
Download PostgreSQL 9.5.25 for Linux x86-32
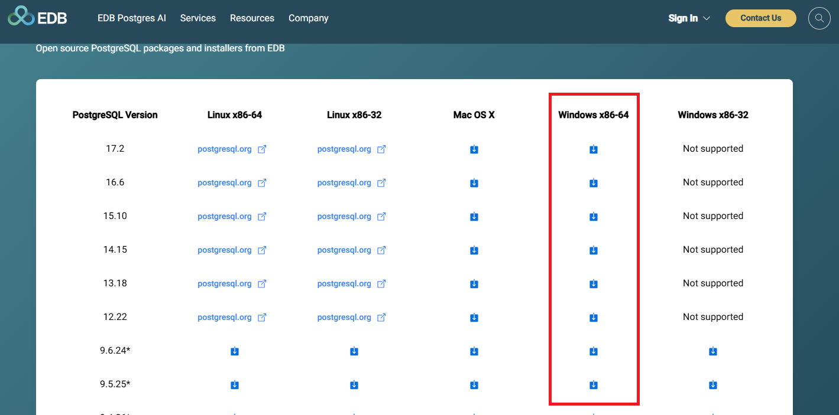point(354,385)
